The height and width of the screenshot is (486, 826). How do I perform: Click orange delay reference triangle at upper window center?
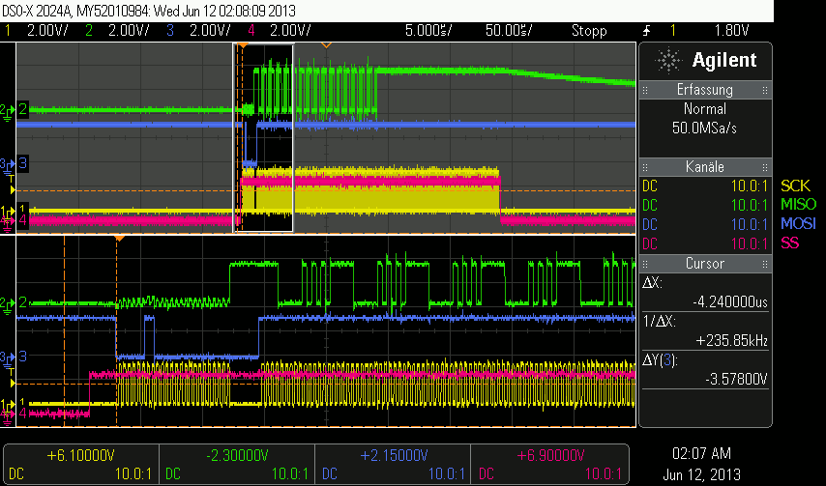(326, 45)
